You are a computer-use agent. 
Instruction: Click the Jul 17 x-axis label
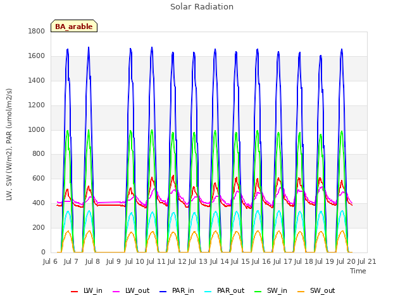pyautogui.click(x=283, y=262)
